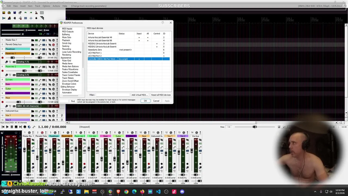Open Discord from the taskbar
348x196 pixels.
(182, 192)
